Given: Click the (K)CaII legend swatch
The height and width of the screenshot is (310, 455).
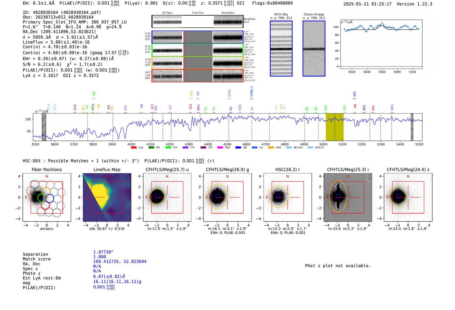Looking at the screenshot, I should (x=289, y=147).
